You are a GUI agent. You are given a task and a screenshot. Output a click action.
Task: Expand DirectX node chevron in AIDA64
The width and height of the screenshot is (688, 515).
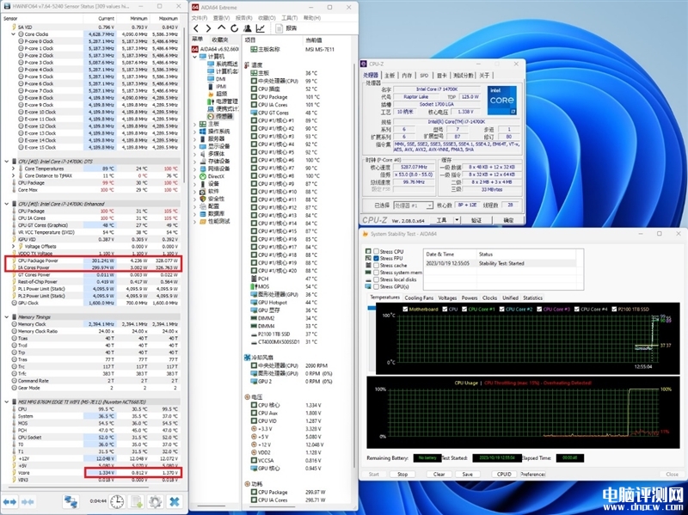coord(195,176)
